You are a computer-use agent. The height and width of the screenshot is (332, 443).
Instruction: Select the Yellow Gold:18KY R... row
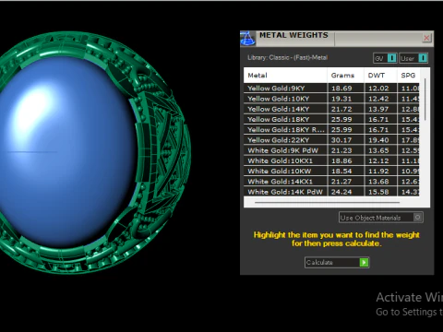[331, 130]
